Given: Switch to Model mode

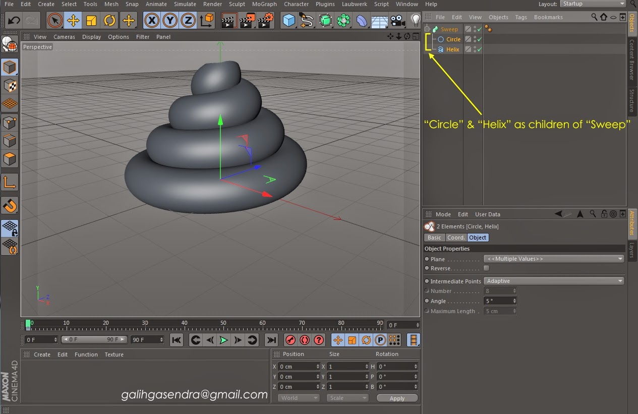Looking at the screenshot, I should click(10, 67).
